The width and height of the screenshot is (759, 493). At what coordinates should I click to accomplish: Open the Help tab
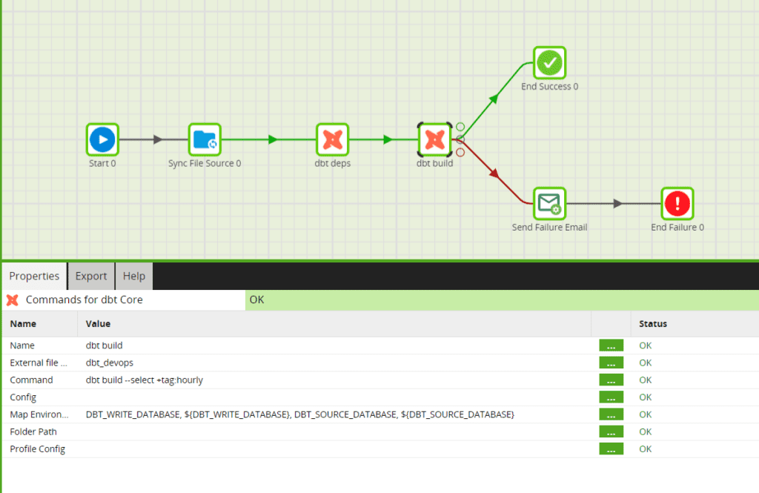click(134, 276)
